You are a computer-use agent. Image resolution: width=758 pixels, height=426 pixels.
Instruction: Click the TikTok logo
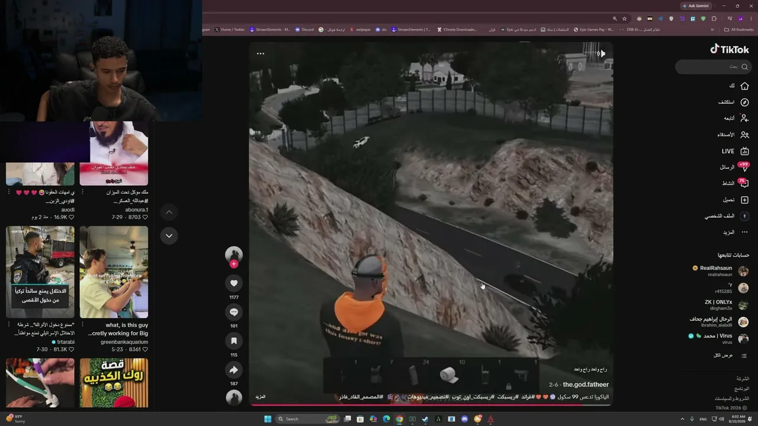(x=730, y=50)
